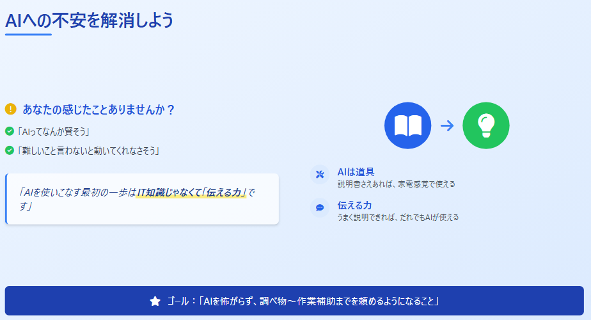Click the green lightbulb circle icon

coord(485,125)
